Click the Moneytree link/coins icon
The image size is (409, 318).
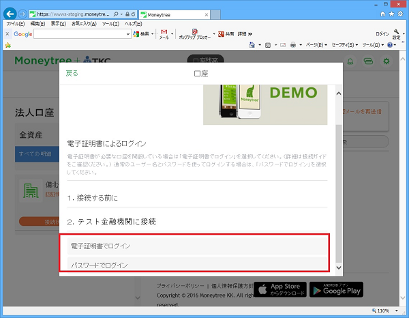pyautogui.click(x=368, y=61)
